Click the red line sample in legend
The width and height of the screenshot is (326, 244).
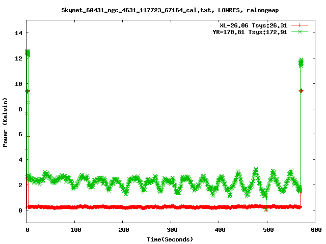click(x=300, y=25)
